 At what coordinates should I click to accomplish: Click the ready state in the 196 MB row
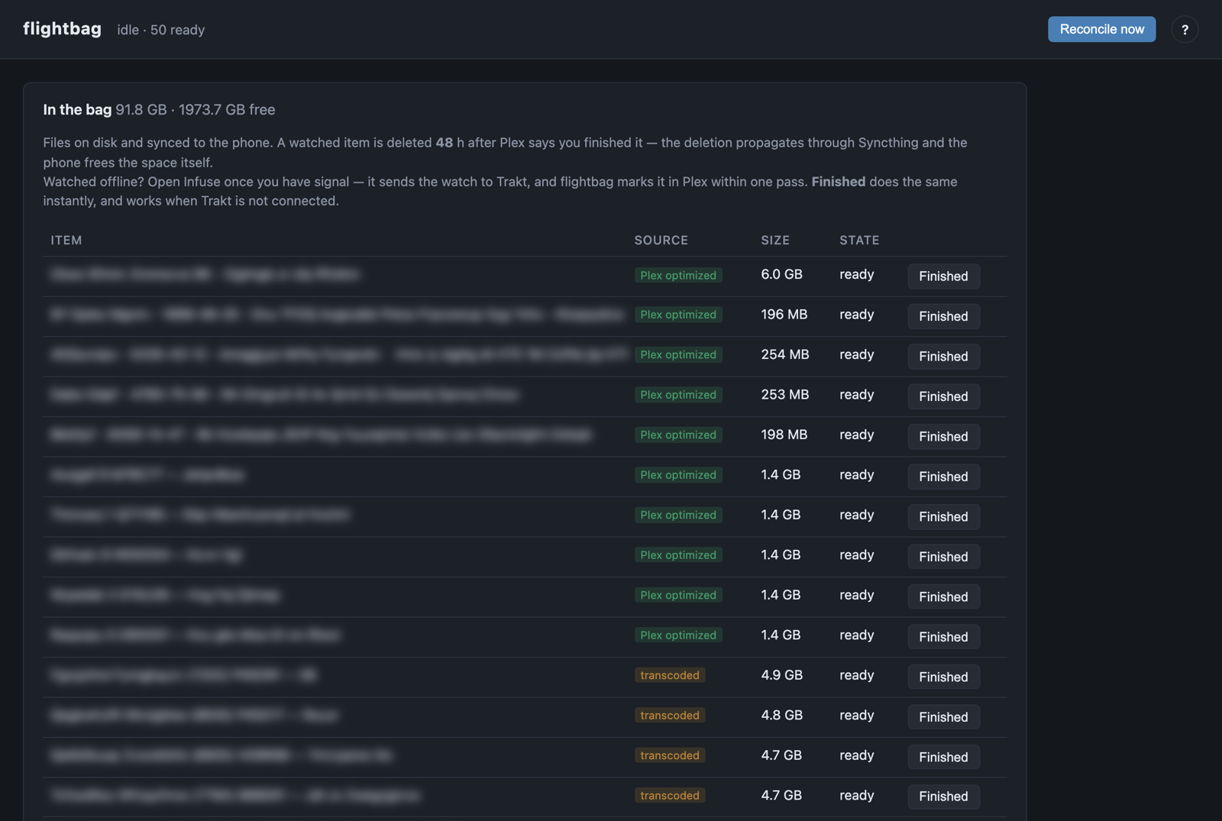click(856, 315)
